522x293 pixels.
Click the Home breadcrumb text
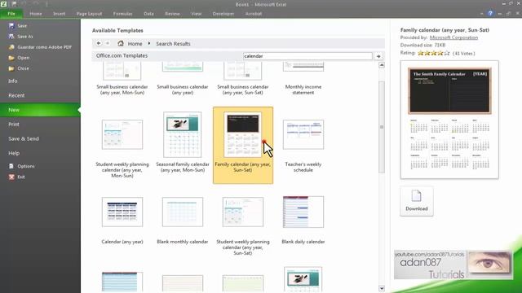coord(135,43)
